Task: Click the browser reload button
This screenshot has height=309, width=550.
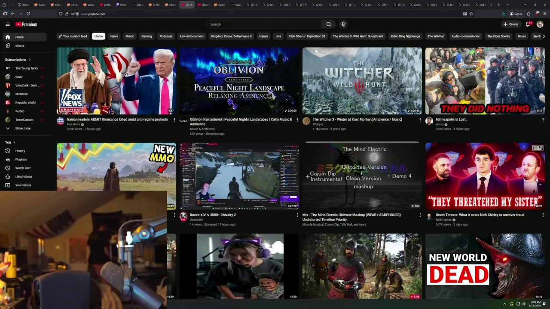Action: [28, 14]
